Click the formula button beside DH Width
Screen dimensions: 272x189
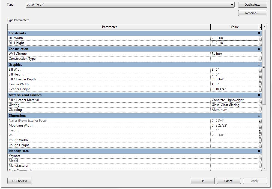pos(260,38)
